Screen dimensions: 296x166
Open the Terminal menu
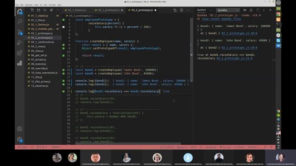(x=52, y=5)
